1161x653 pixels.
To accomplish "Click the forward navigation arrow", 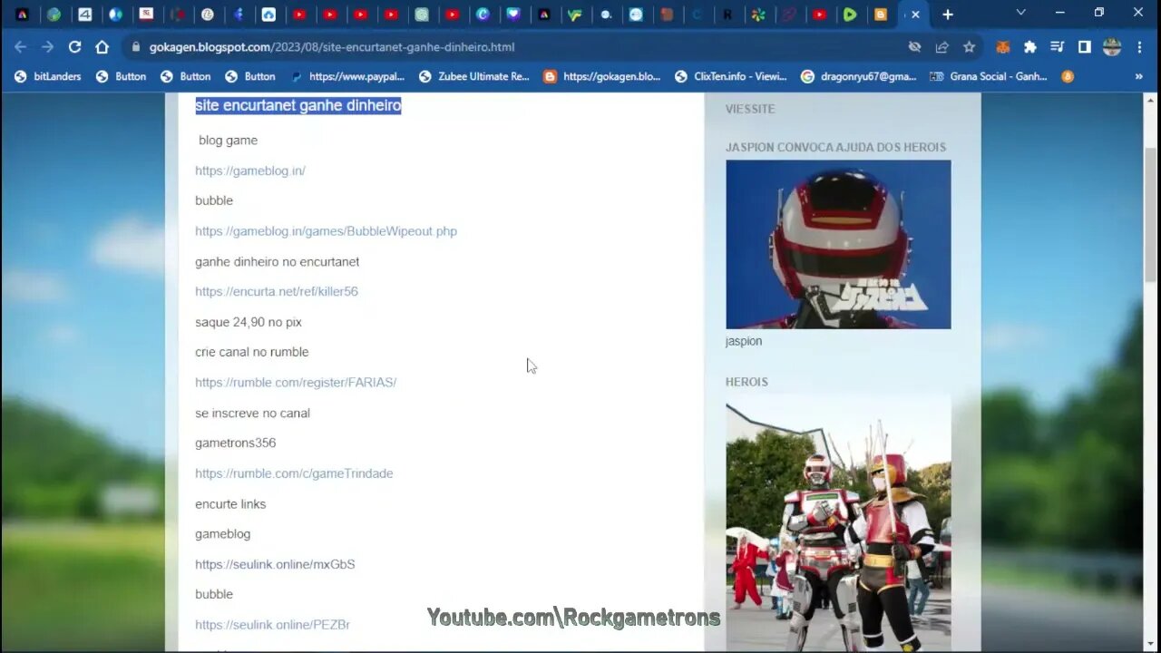I will coord(48,47).
